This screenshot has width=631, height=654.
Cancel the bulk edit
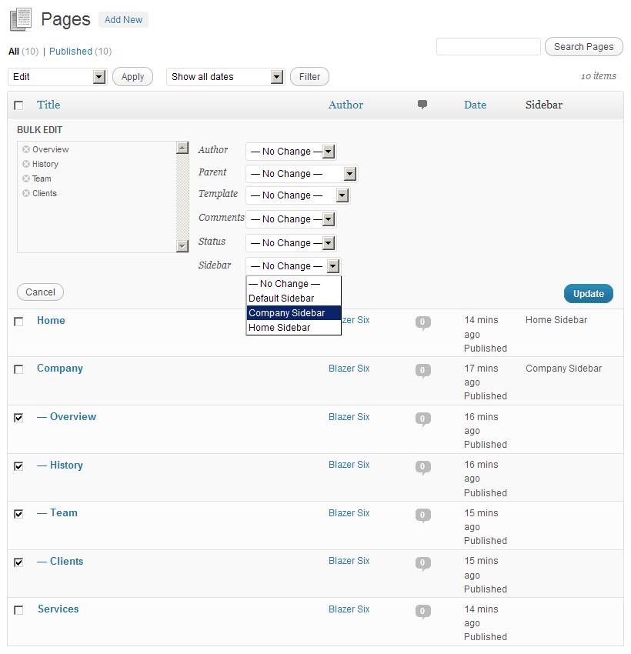coord(40,292)
